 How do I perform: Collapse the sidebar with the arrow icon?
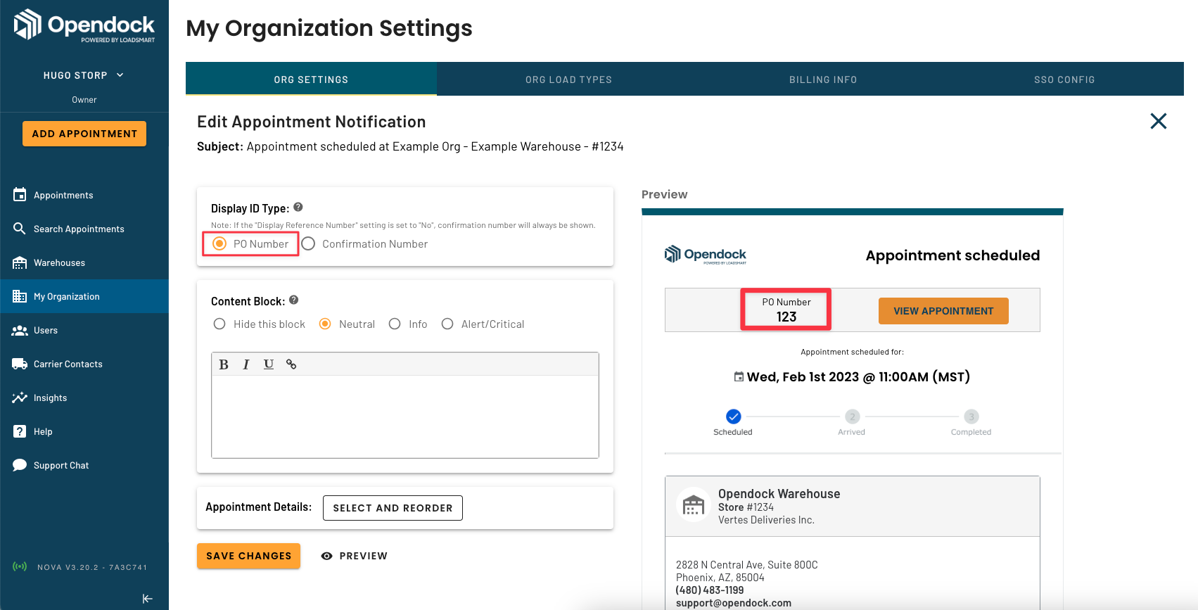tap(147, 599)
